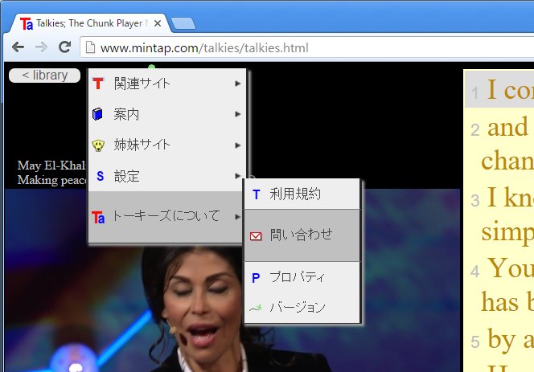The width and height of the screenshot is (534, 372).
Task: Open the 設定 menu entry
Action: pos(127,176)
